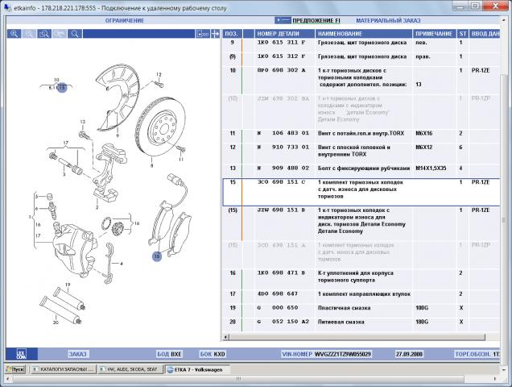
Task: Click the БОК KXD field
Action: click(213, 354)
